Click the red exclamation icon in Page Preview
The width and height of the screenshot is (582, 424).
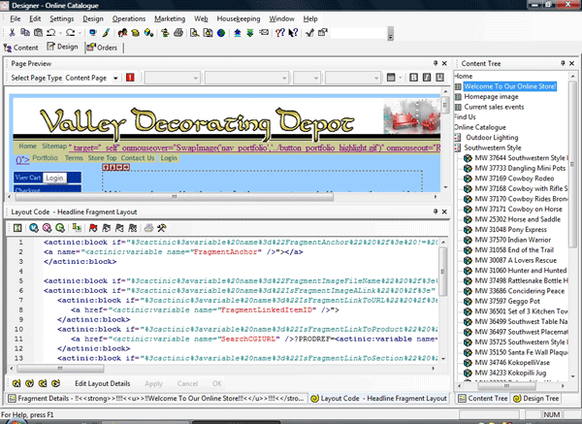coord(131,77)
